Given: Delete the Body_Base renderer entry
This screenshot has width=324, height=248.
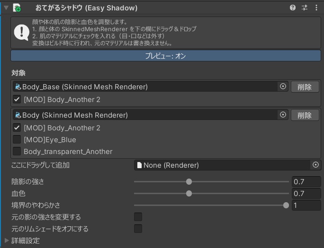Looking at the screenshot, I should tap(305, 87).
